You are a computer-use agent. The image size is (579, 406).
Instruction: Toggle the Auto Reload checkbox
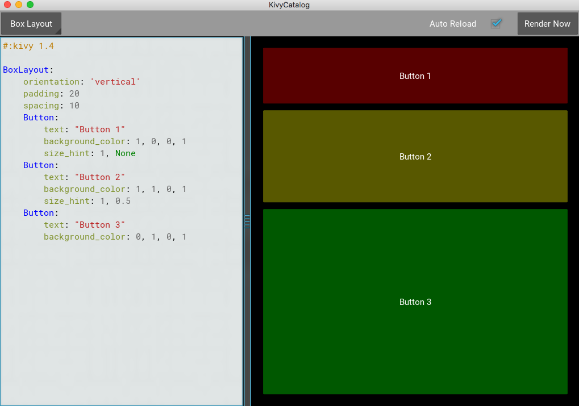point(496,24)
